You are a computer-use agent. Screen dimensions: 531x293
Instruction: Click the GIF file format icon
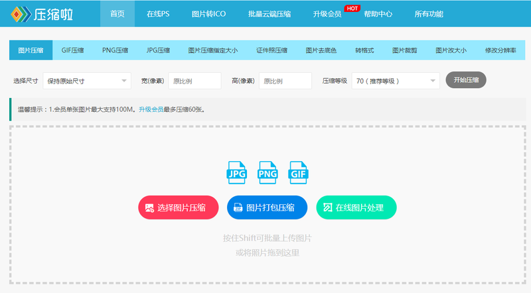(x=298, y=172)
